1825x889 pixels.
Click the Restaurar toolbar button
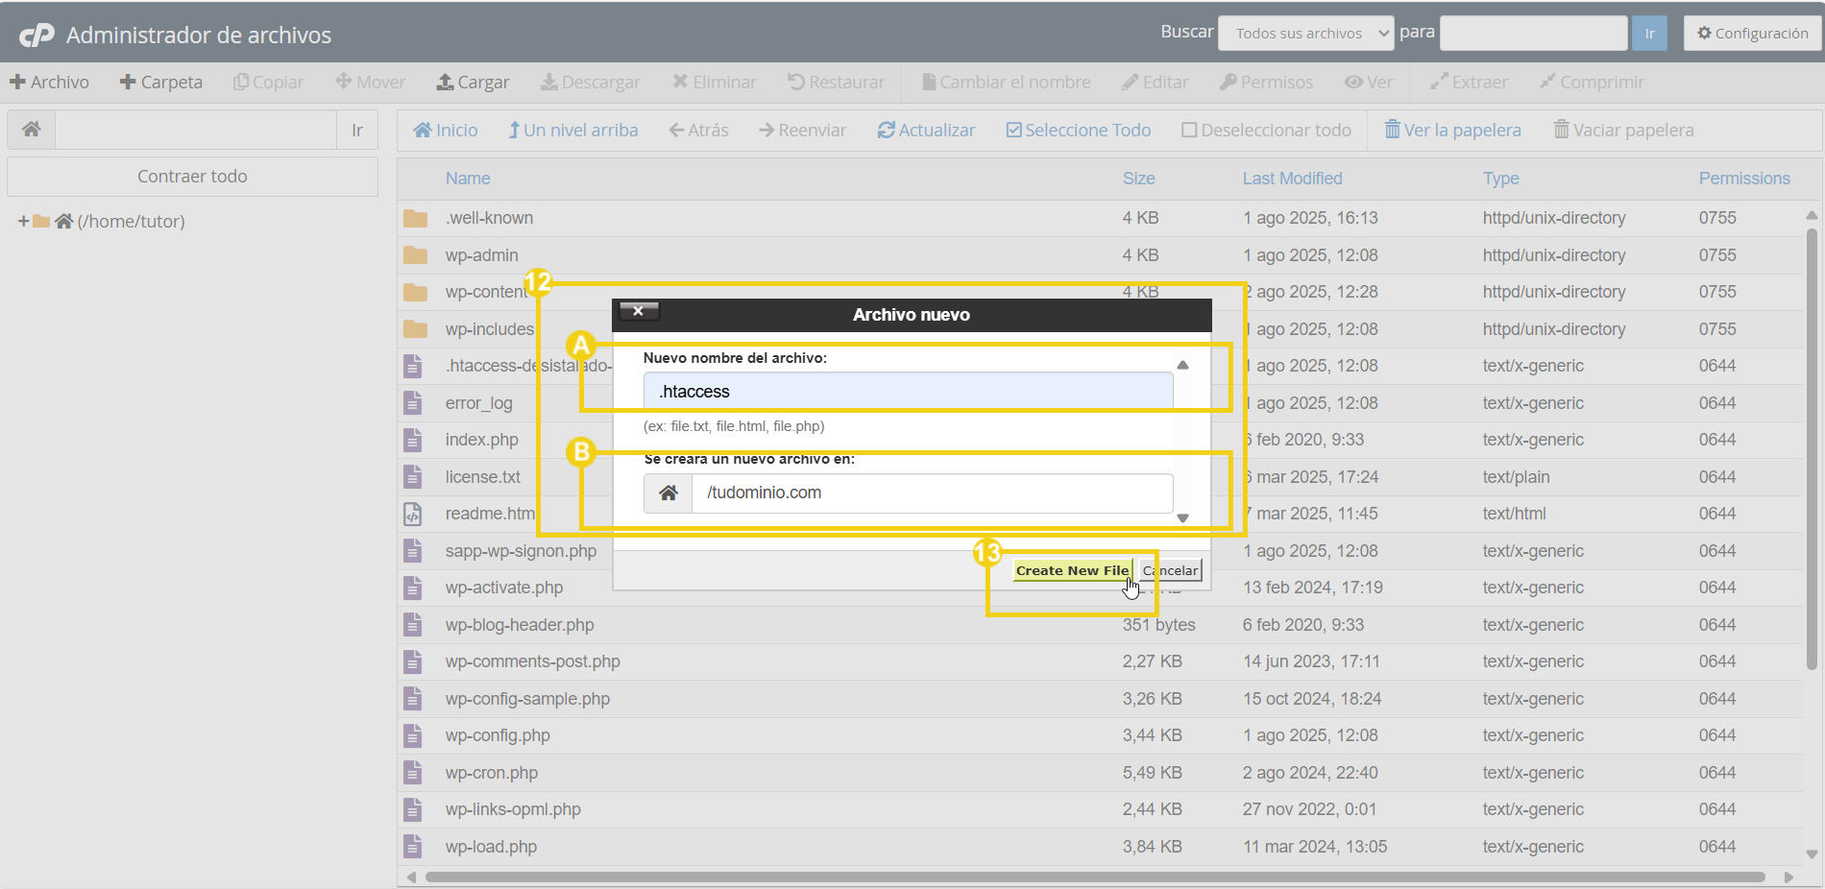[x=837, y=83]
